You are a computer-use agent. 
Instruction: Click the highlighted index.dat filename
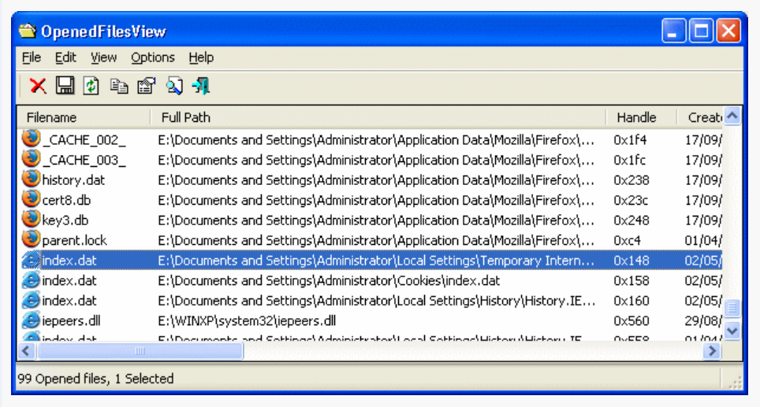click(x=69, y=261)
